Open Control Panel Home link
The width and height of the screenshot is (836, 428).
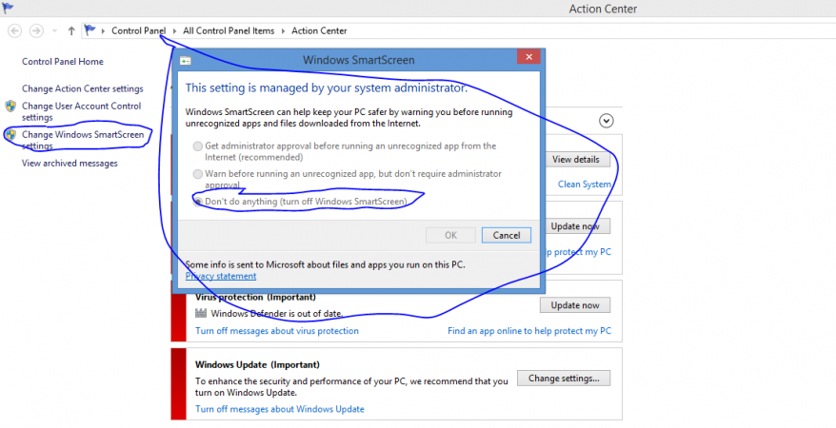pyautogui.click(x=63, y=61)
